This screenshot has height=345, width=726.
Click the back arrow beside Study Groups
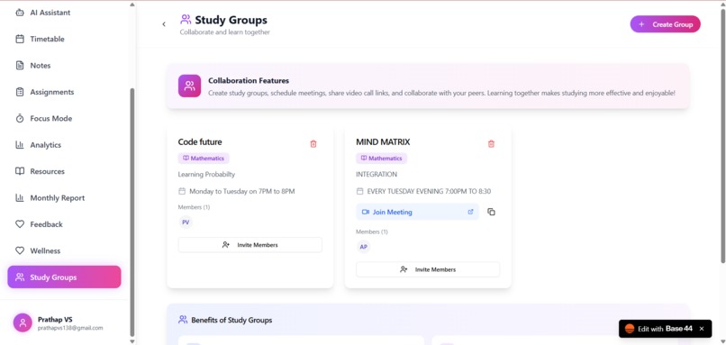point(164,24)
